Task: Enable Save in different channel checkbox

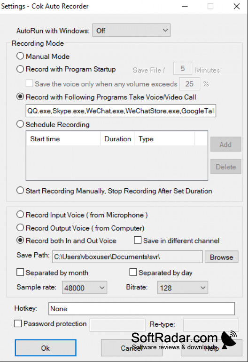Action: (x=138, y=240)
